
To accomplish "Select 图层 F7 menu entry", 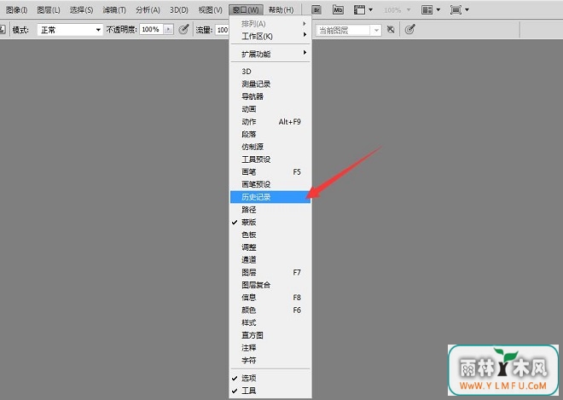I will [x=270, y=273].
